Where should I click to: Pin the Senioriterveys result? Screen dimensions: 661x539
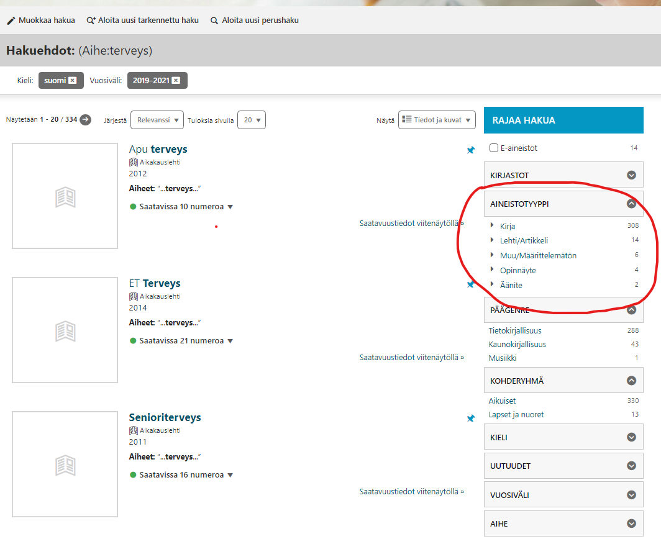click(471, 419)
